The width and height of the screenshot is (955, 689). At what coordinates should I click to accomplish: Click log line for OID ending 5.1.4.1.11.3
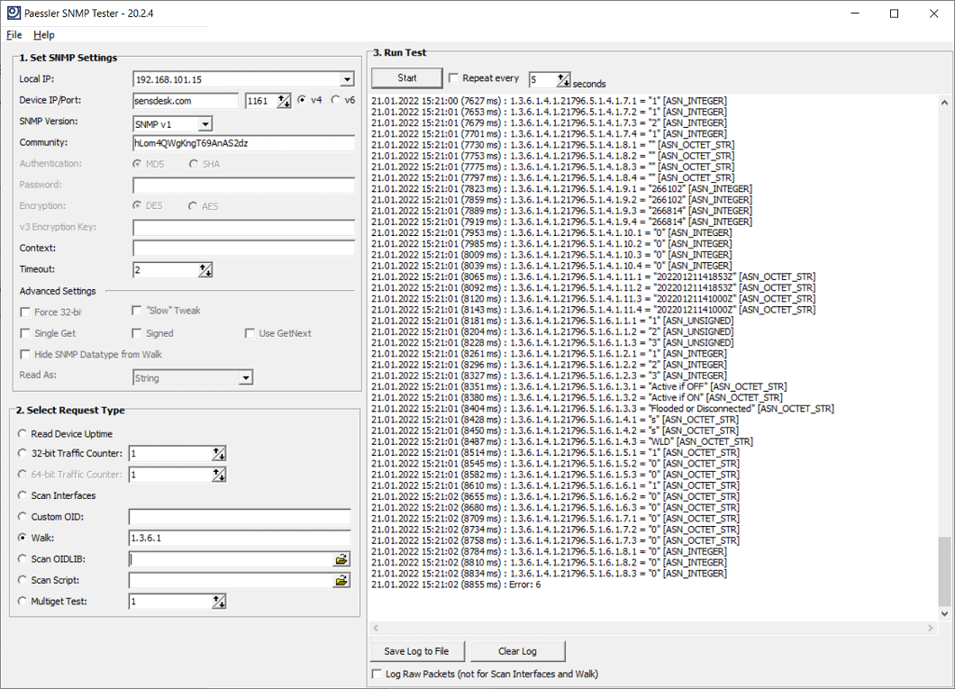[x=593, y=299]
